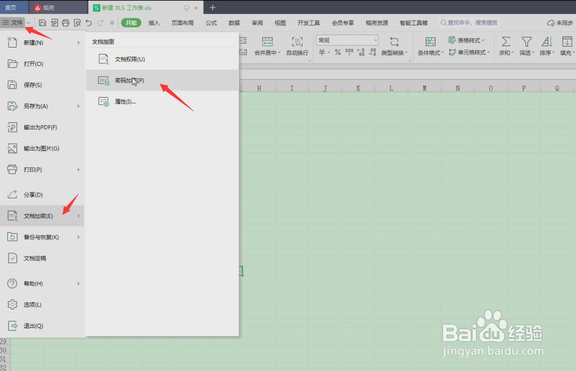This screenshot has width=576, height=371.
Task: Expand submenu arrow beside 另存为(A)
Action: [x=79, y=106]
